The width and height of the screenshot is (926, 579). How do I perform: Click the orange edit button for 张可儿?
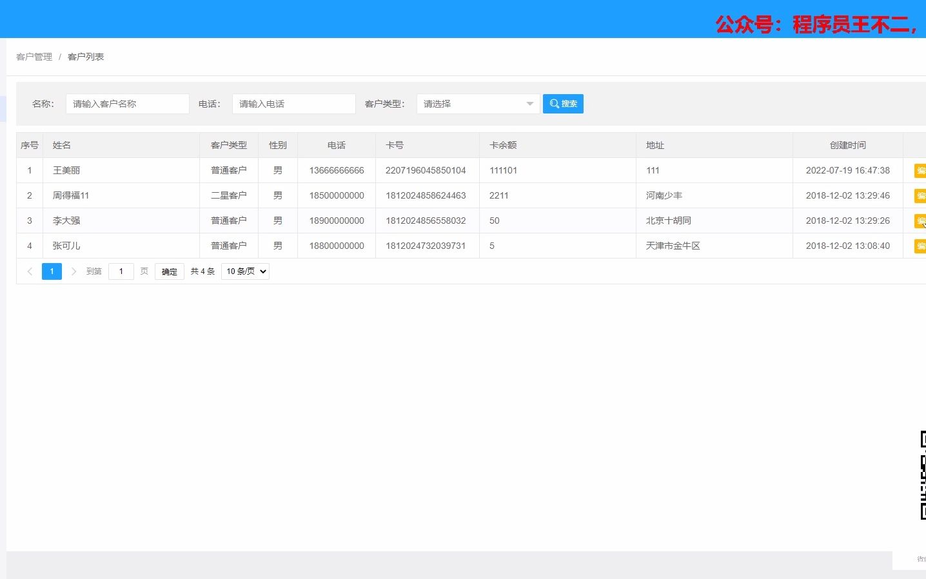coord(920,246)
